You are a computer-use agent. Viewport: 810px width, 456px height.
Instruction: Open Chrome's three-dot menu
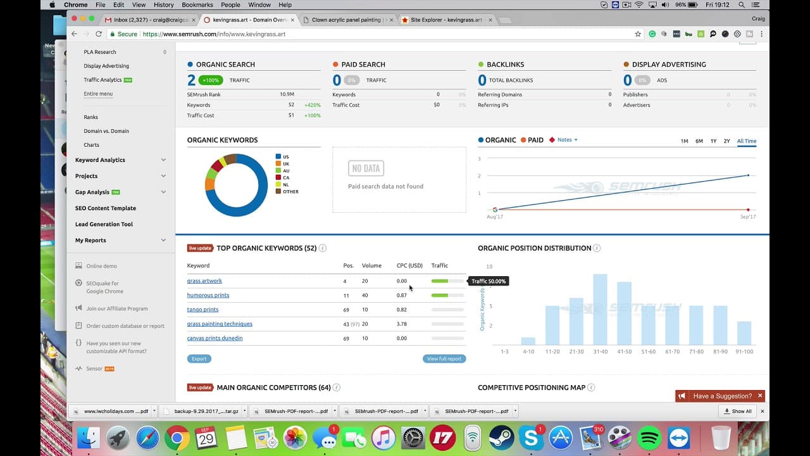click(761, 34)
